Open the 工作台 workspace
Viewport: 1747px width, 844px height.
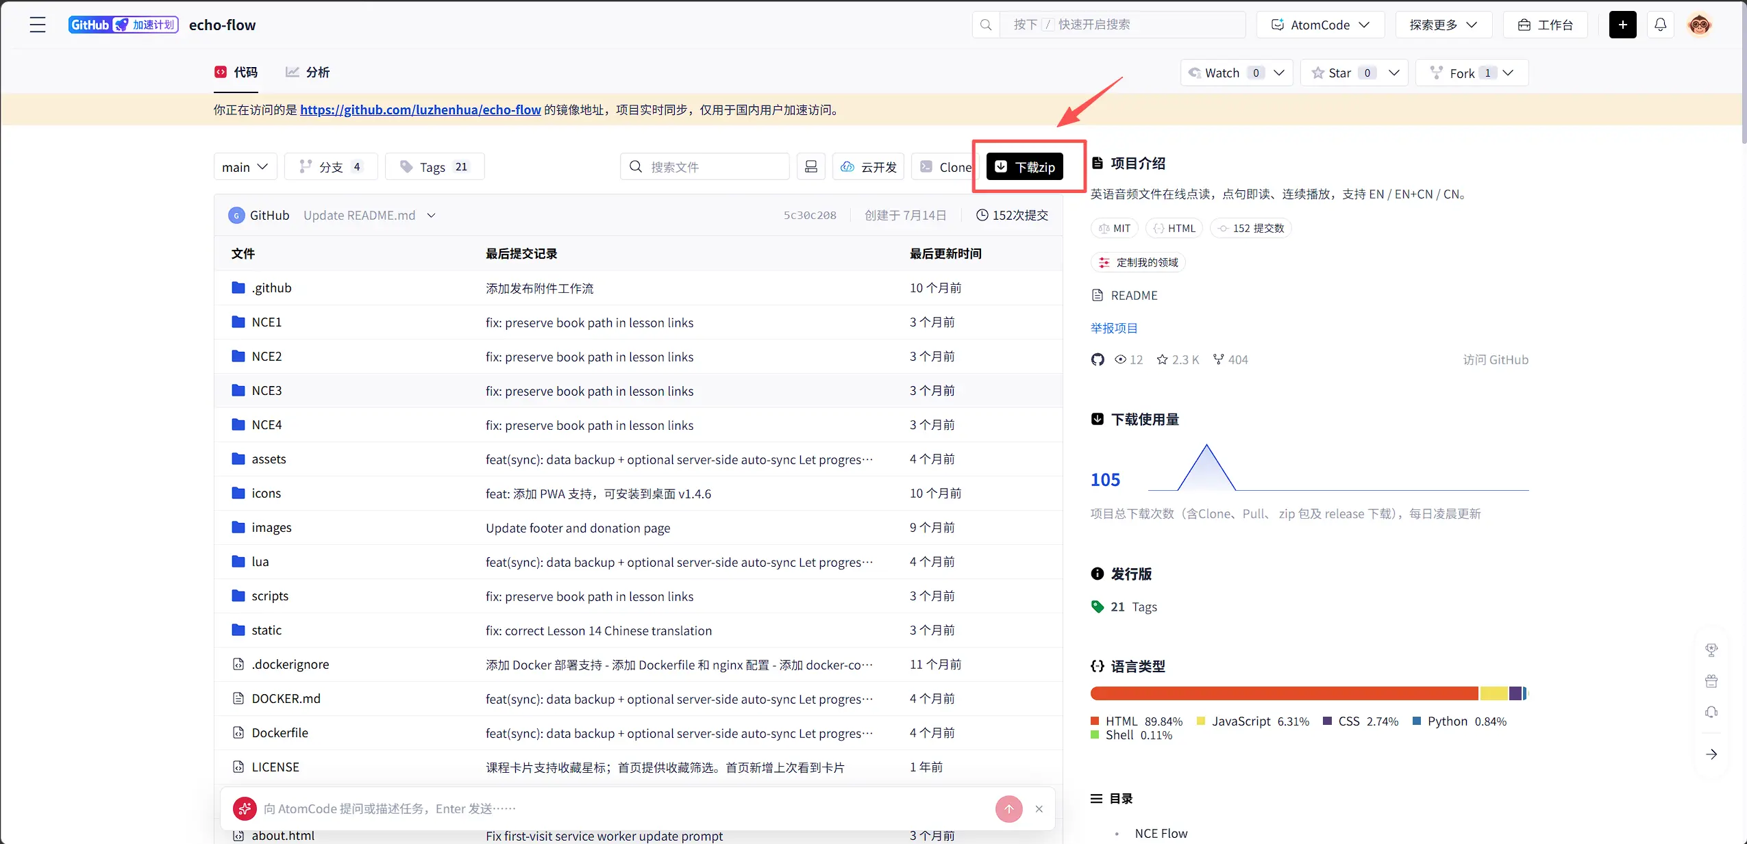pos(1546,25)
